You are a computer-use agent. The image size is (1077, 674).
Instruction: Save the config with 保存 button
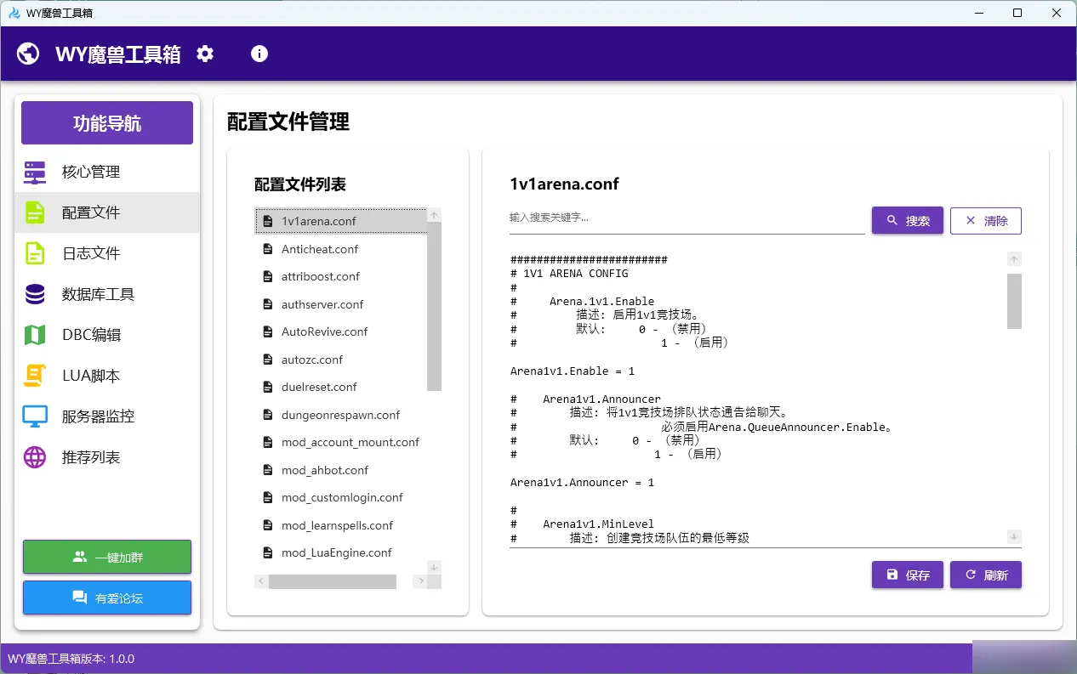(x=907, y=575)
